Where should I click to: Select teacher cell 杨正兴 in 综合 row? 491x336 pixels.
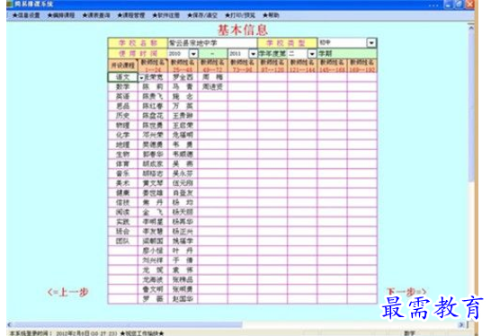[183, 232]
